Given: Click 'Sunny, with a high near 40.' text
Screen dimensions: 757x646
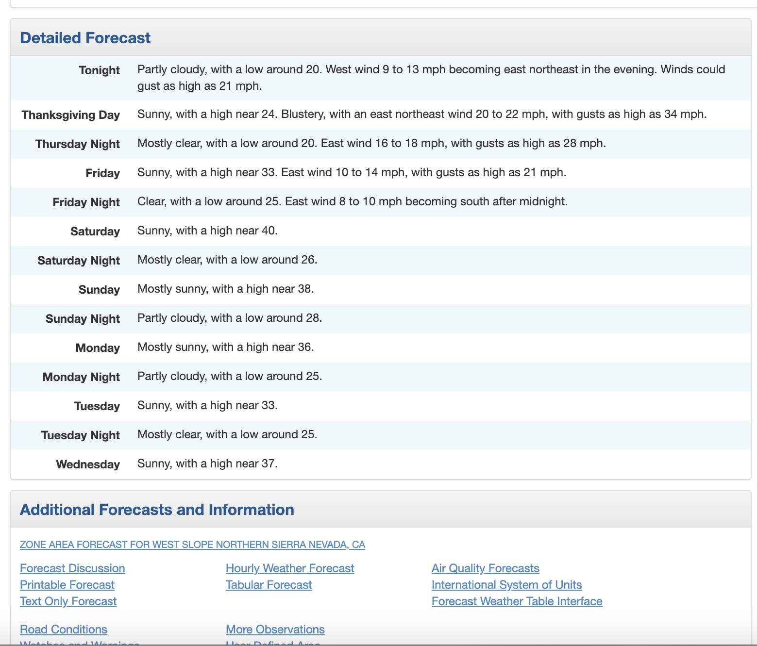Looking at the screenshot, I should [207, 231].
